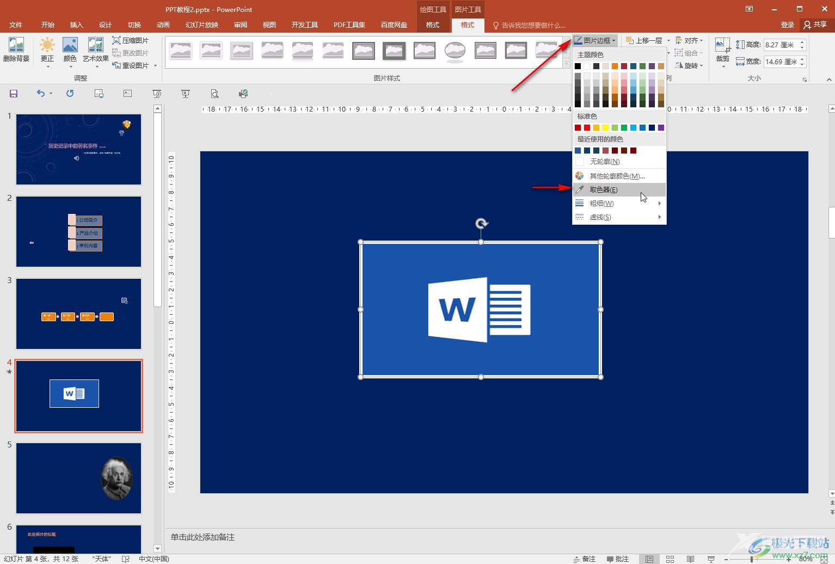Select slide 5 thumbnail with Einstein photo
Image resolution: width=835 pixels, height=564 pixels.
tap(79, 478)
